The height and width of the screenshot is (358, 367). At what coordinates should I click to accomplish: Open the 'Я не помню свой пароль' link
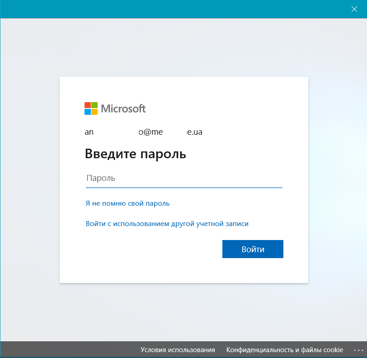127,203
